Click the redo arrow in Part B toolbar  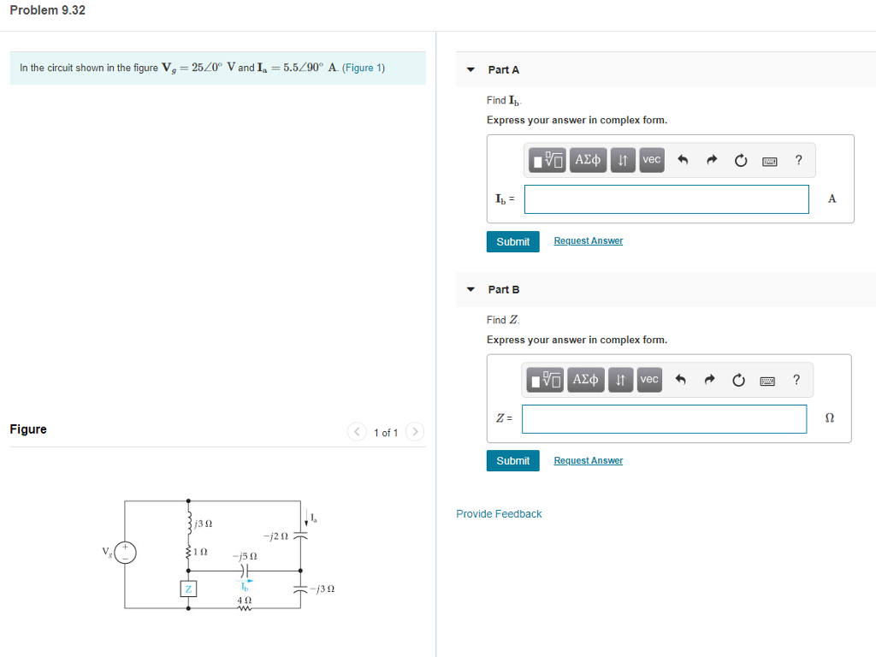(x=710, y=380)
